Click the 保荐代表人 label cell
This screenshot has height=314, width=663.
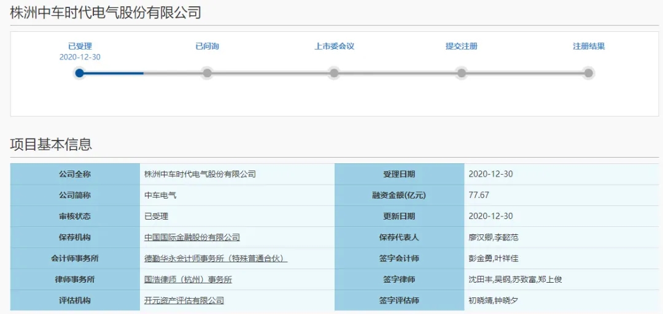(399, 237)
